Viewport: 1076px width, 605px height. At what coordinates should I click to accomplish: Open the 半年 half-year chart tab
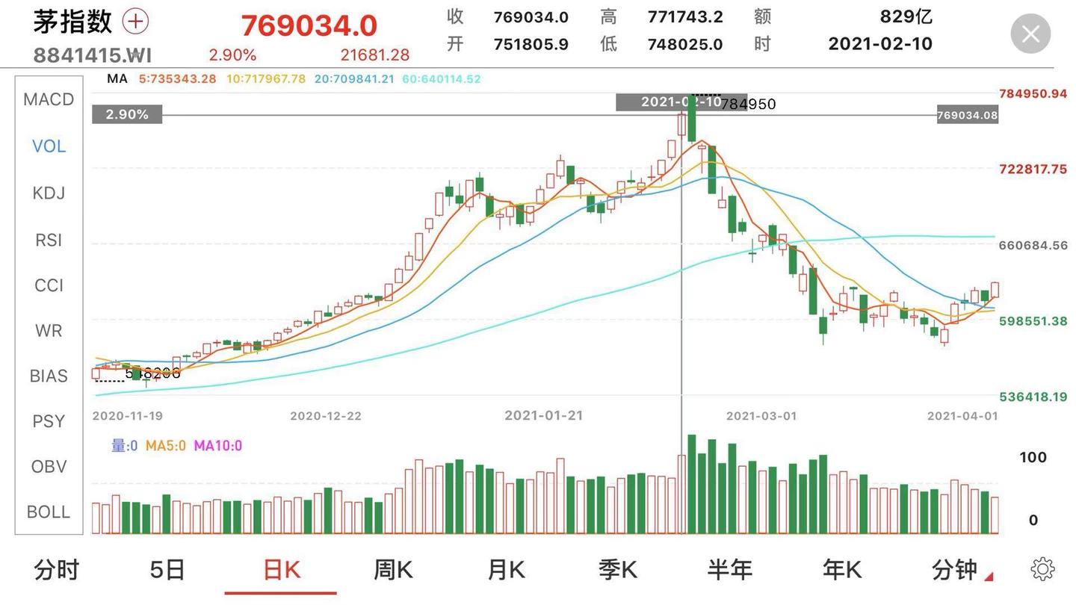coord(730,570)
